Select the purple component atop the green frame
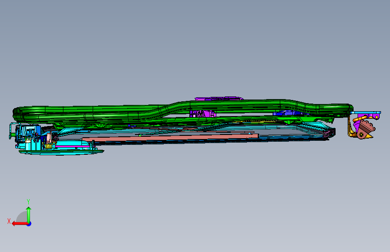This screenshot has width=390, height=252. (x=218, y=99)
